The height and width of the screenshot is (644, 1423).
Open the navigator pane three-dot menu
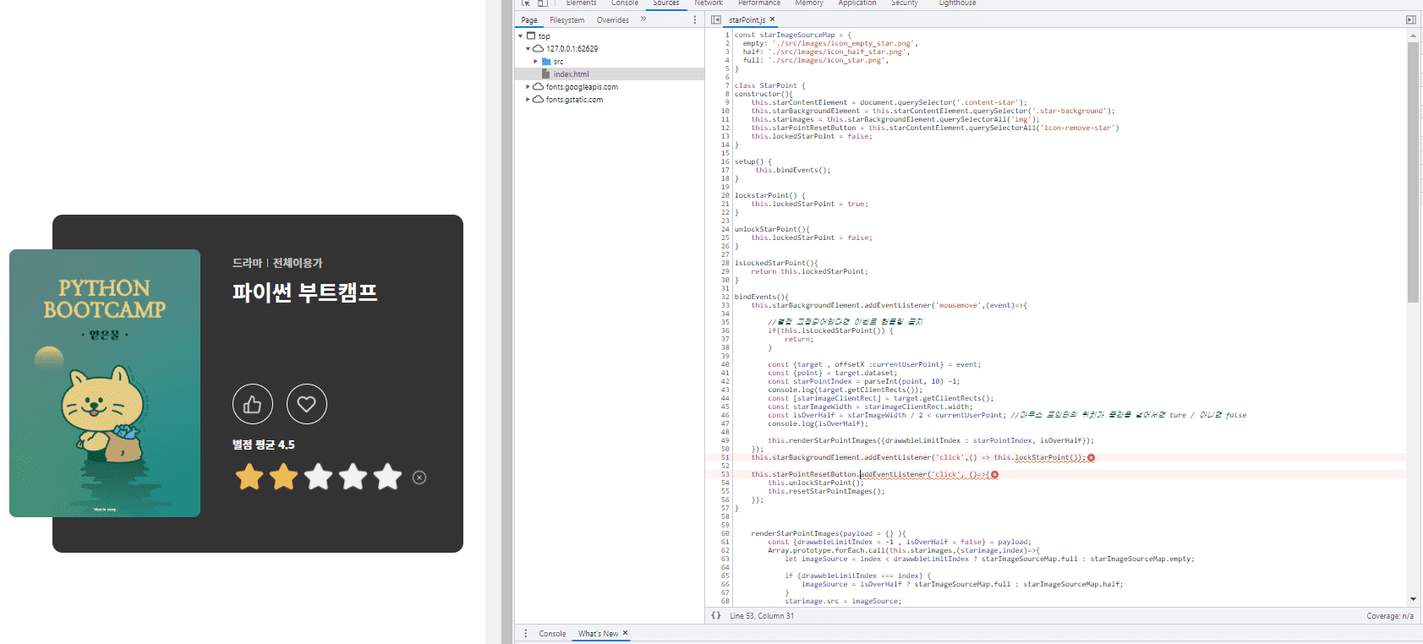coord(695,19)
